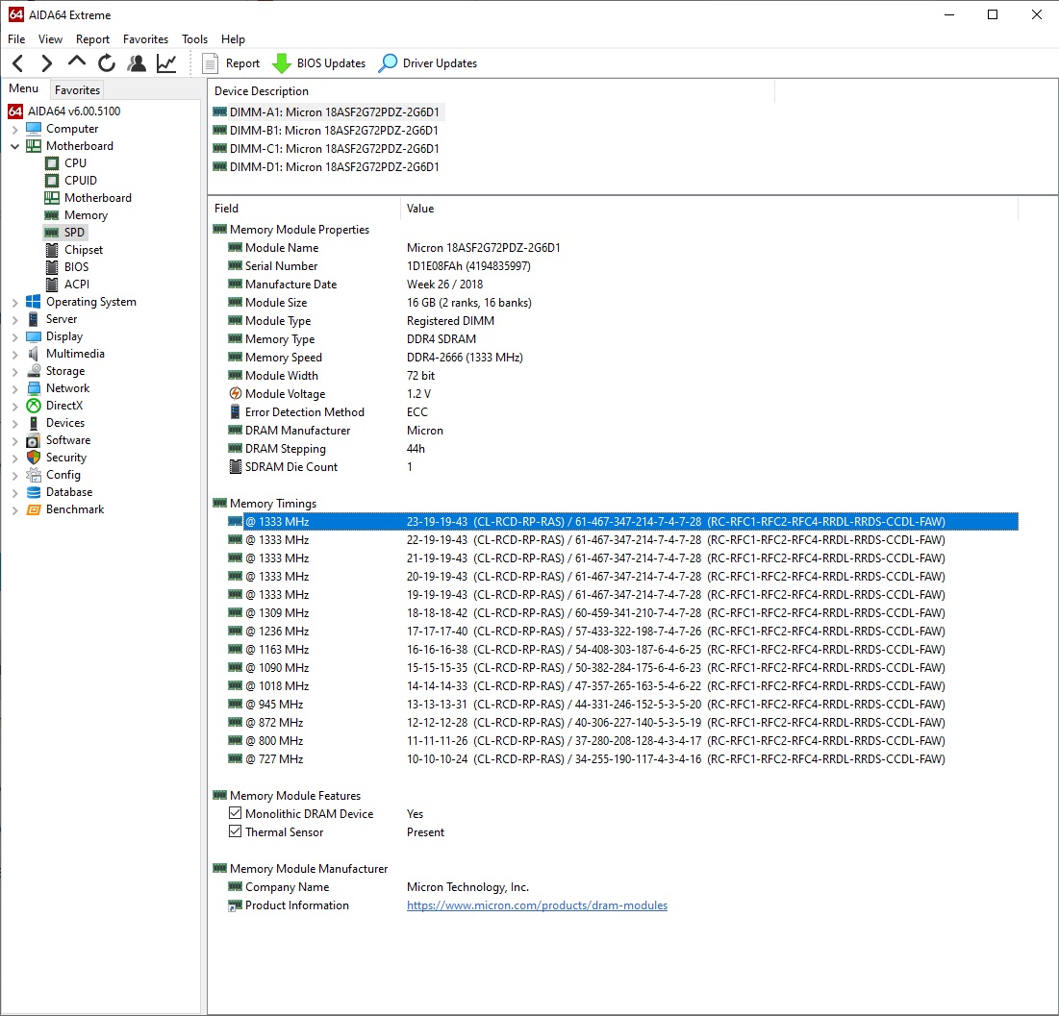This screenshot has height=1016, width=1059.
Task: Expand the Operating System node
Action: point(14,303)
